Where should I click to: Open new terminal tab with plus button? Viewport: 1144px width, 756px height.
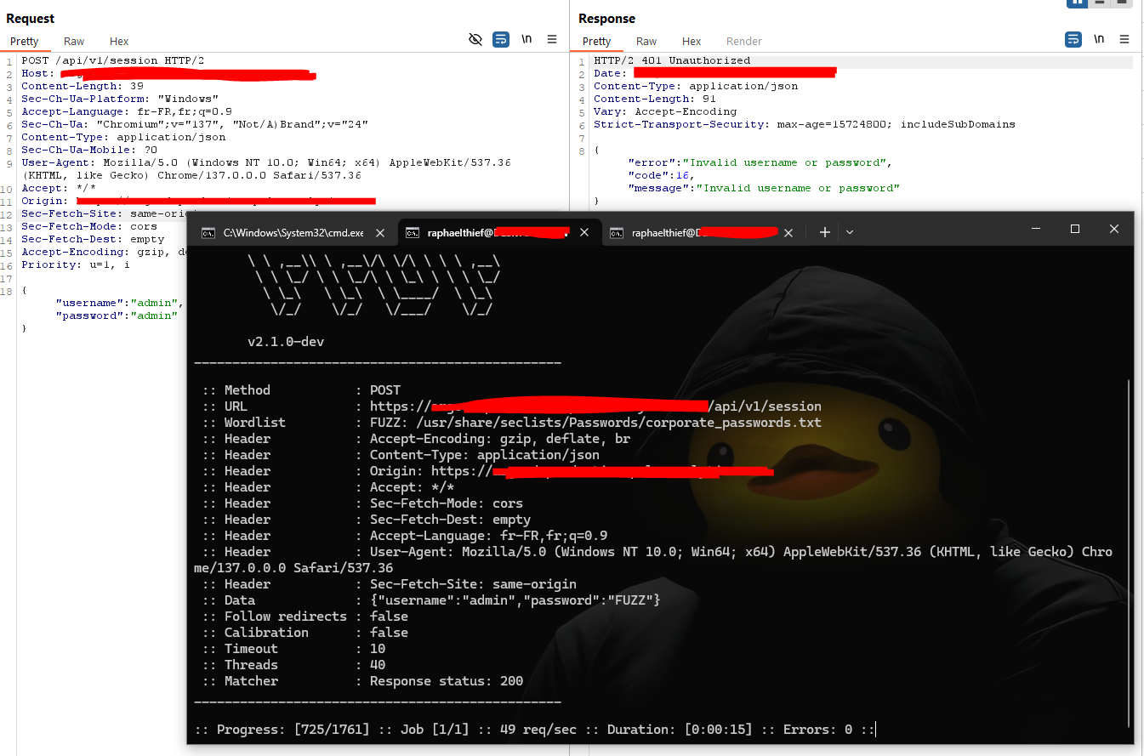[824, 232]
